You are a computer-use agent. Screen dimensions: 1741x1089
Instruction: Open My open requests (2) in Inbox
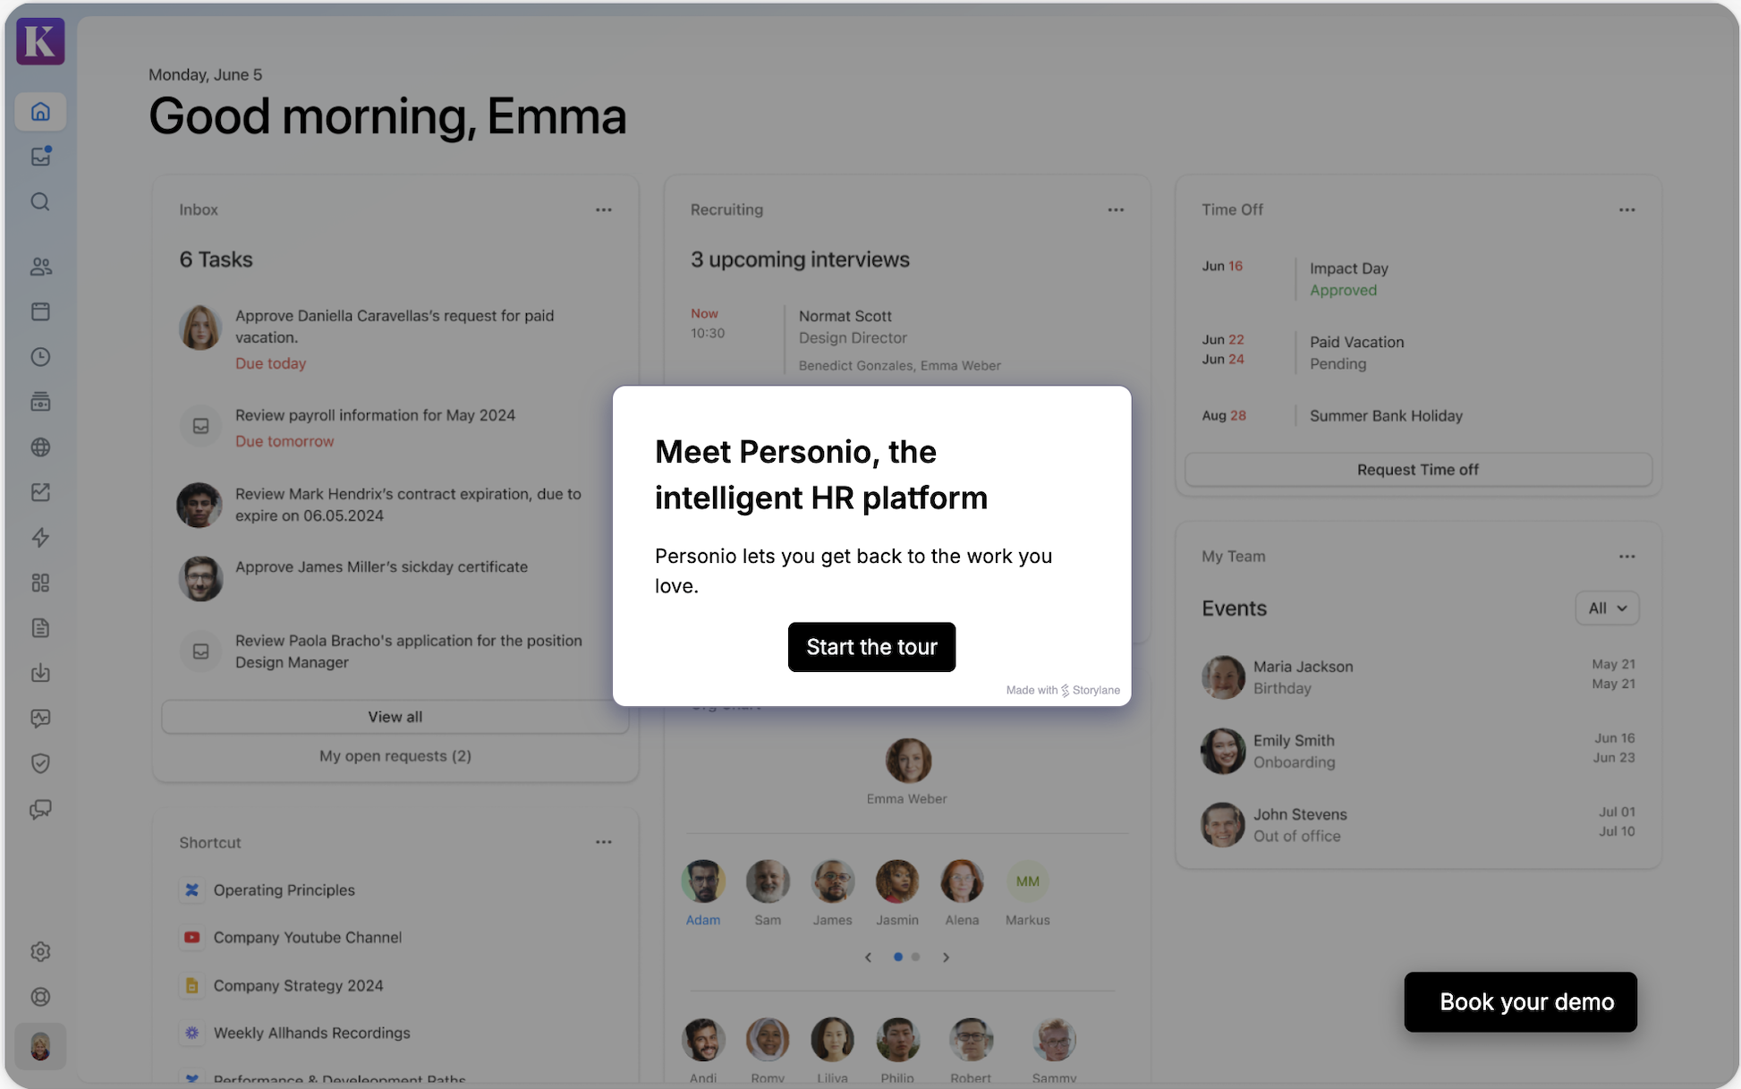coord(394,754)
